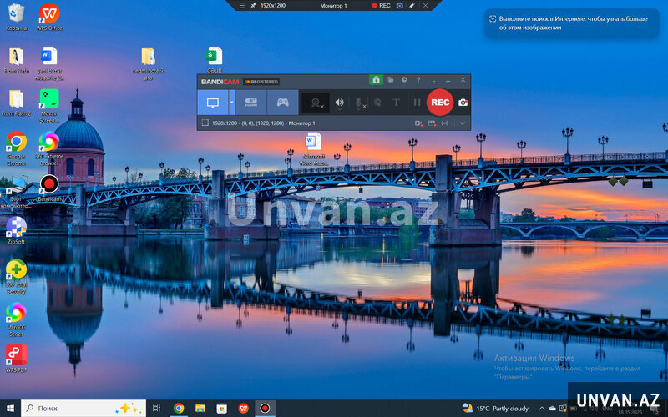The height and width of the screenshot is (417, 668).
Task: Select 360 Total Security desktop icon
Action: (x=16, y=277)
